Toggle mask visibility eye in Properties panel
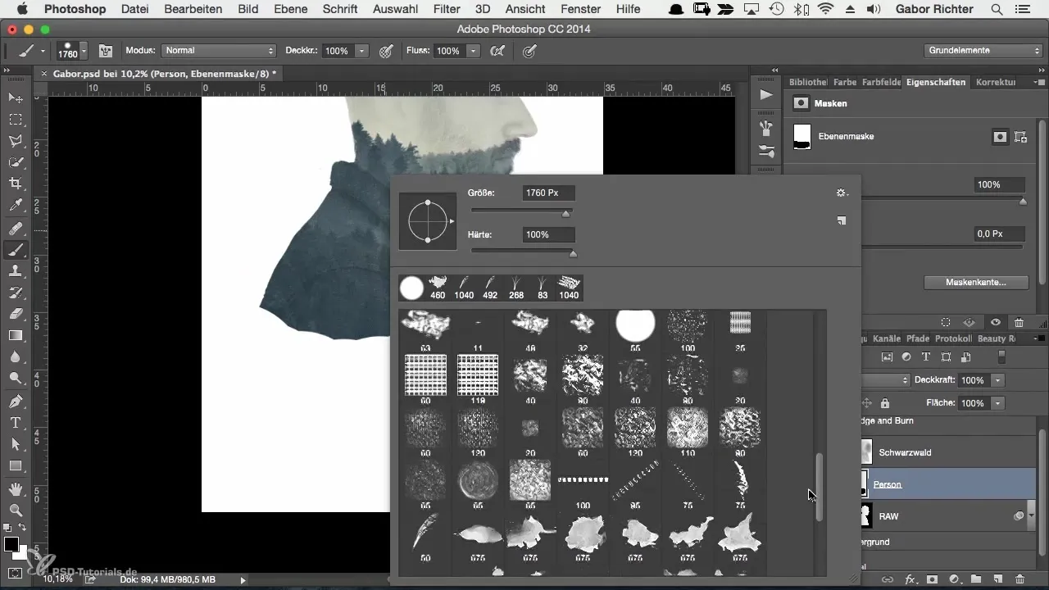1049x590 pixels. coord(995,323)
